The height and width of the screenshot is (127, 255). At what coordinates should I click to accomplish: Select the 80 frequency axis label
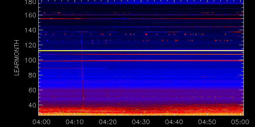coord(32,75)
